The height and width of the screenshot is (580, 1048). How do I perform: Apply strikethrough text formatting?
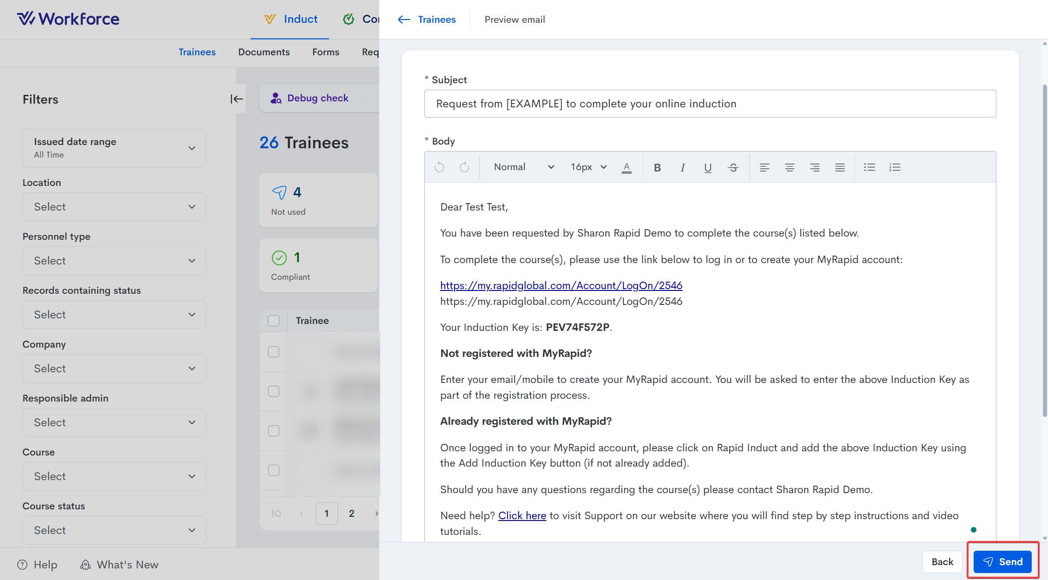tap(733, 167)
